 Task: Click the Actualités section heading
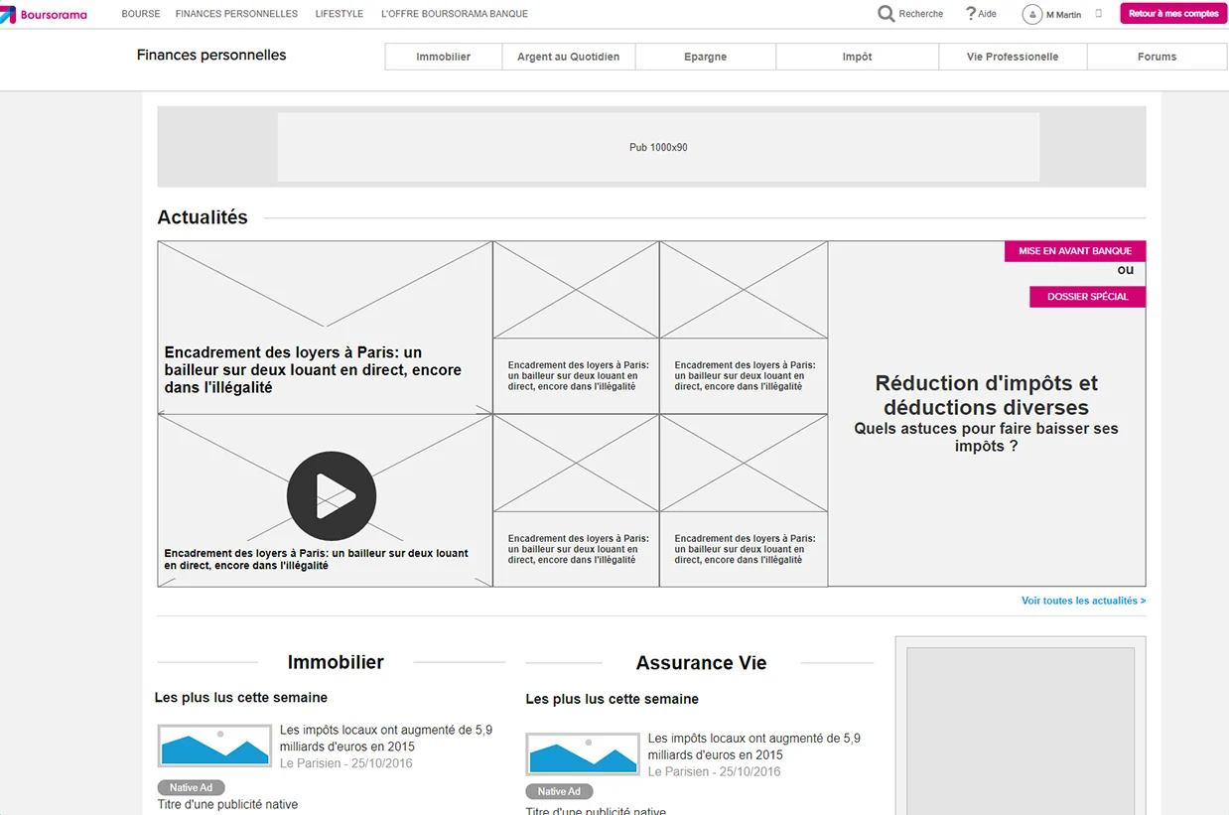(203, 217)
